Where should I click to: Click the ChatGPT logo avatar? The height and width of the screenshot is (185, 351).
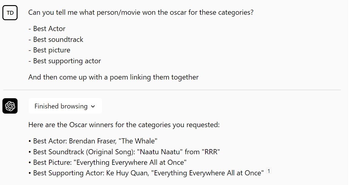click(x=10, y=106)
